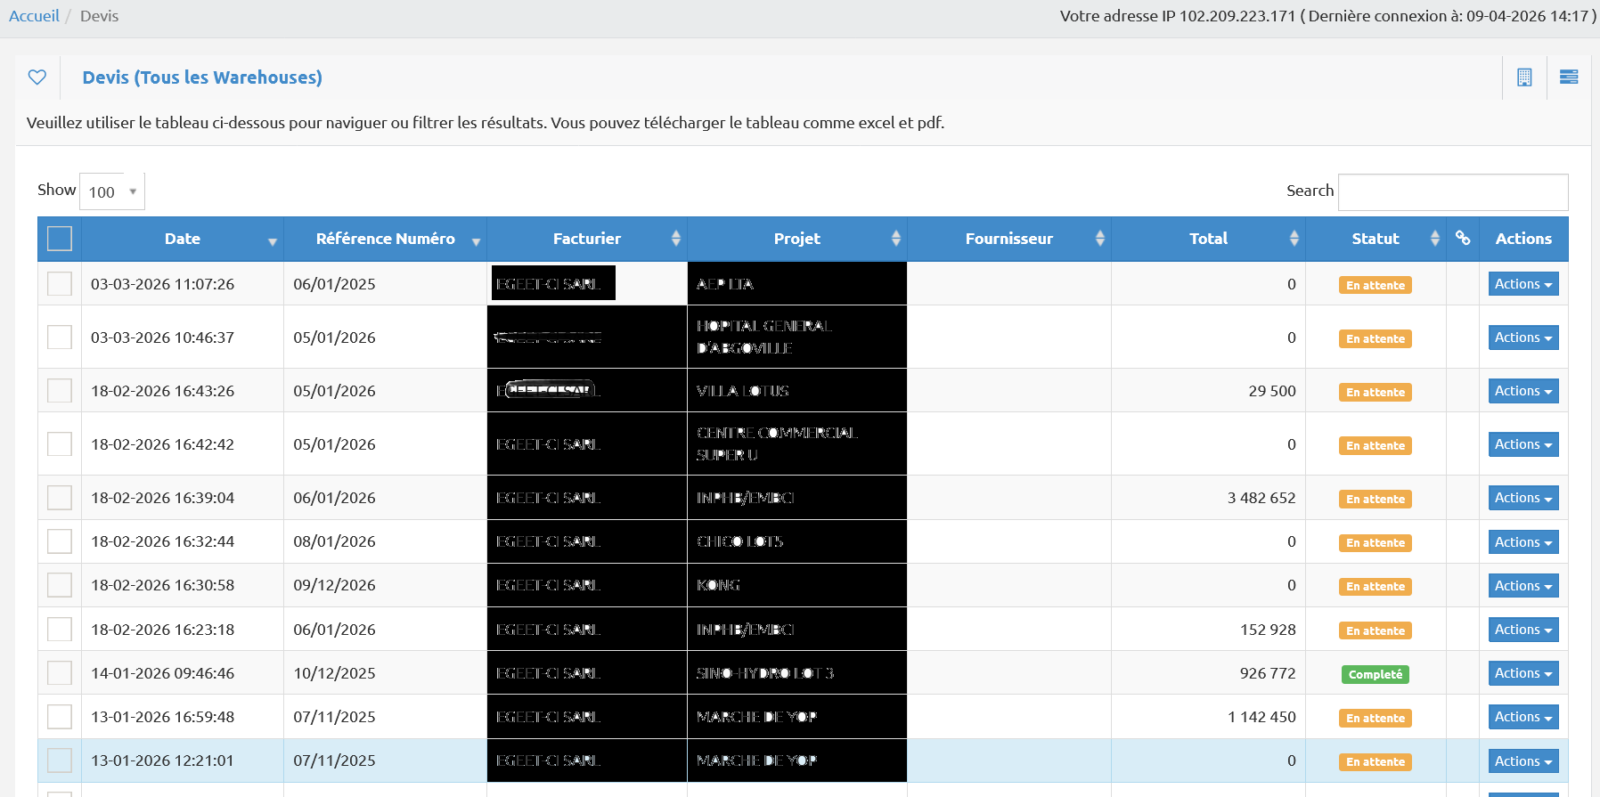The height and width of the screenshot is (797, 1600).
Task: Sort by Facturier column arrows
Action: (x=675, y=239)
